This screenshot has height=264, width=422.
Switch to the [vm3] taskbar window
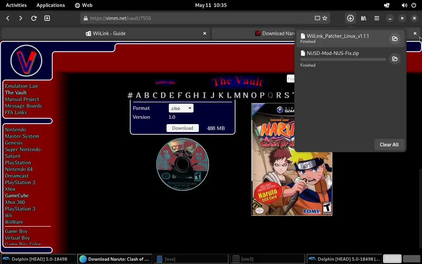click(x=267, y=259)
